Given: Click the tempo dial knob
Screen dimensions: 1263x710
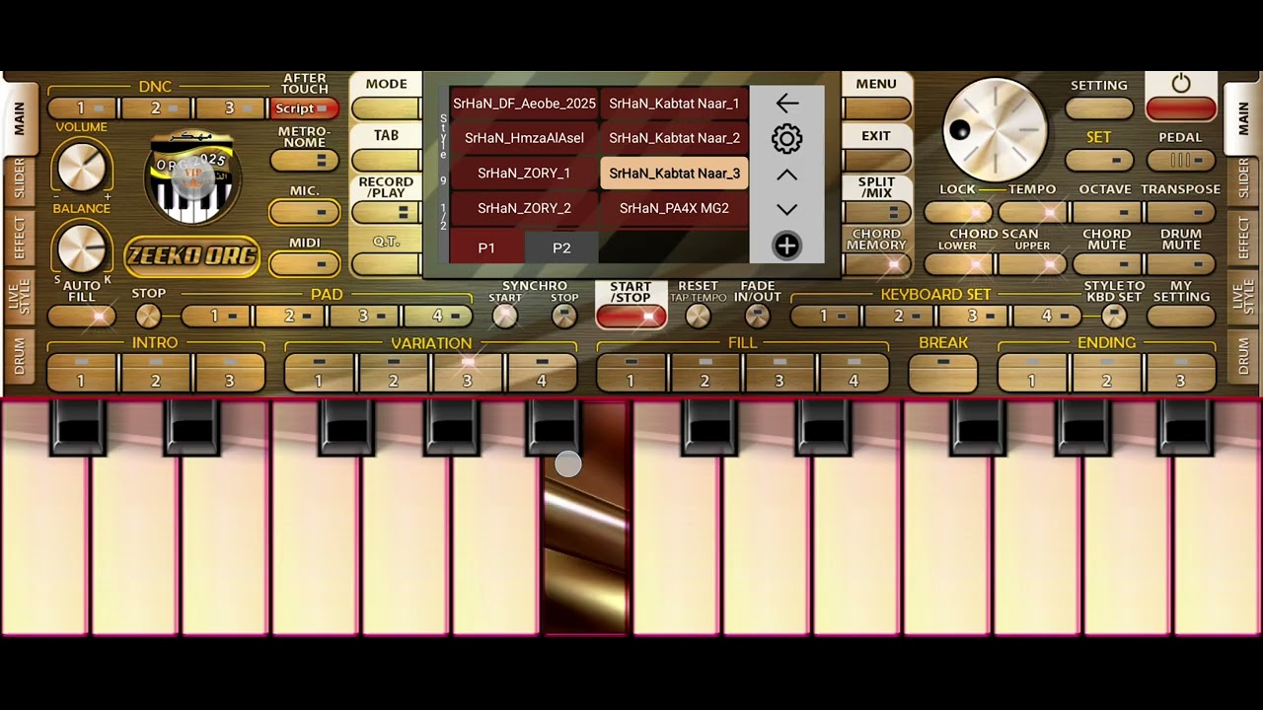Looking at the screenshot, I should coord(995,128).
